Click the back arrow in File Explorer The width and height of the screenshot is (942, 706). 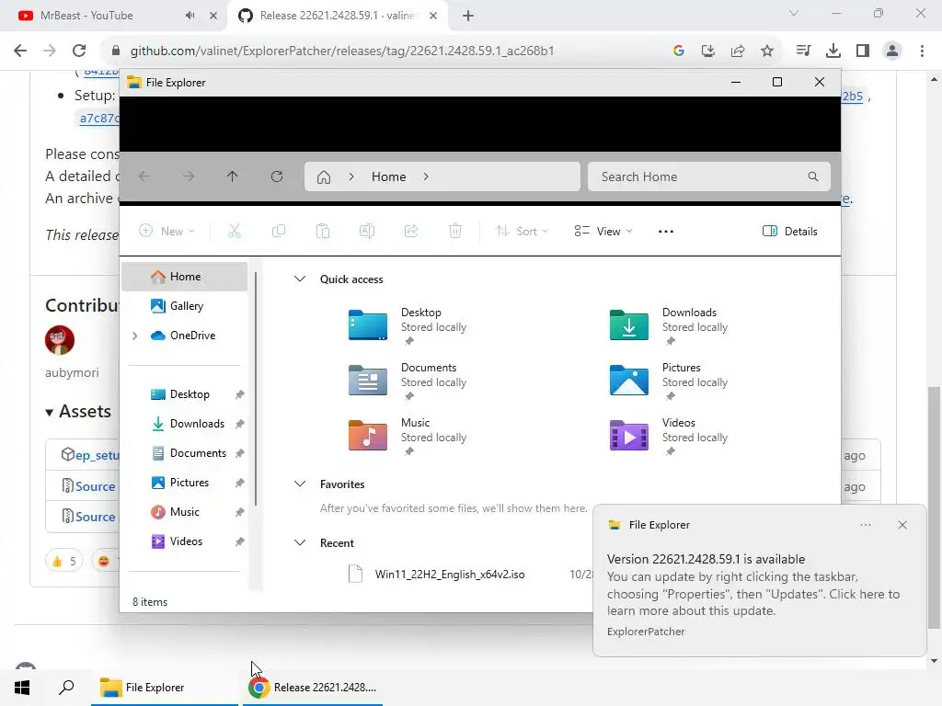point(144,176)
